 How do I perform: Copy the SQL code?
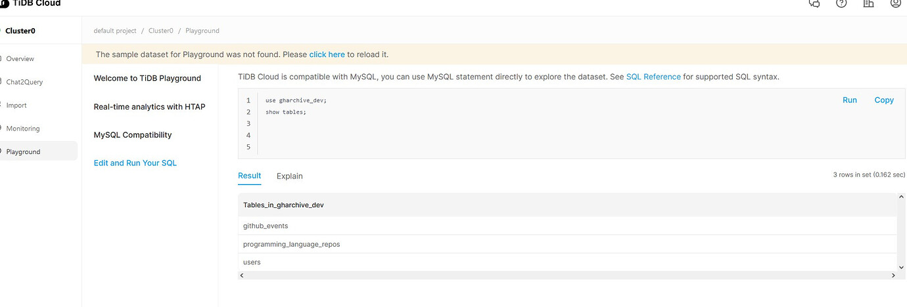[884, 100]
